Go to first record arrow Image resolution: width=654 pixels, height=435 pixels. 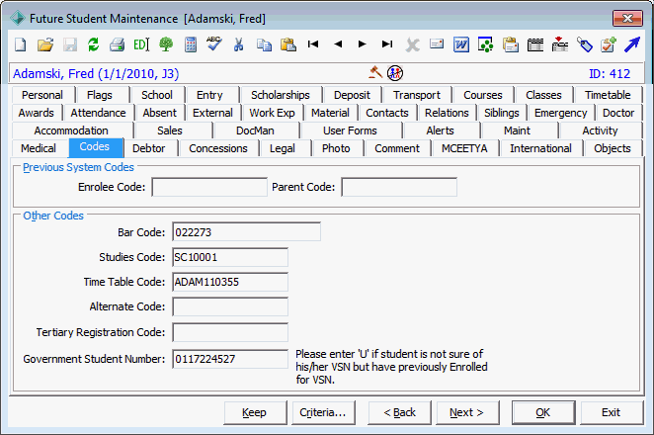coord(313,43)
